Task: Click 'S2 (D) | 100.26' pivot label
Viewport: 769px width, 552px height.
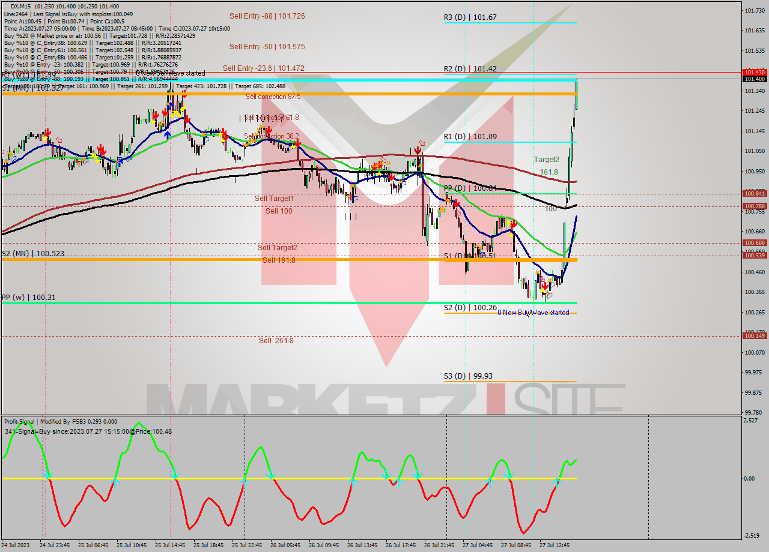Action: click(470, 308)
